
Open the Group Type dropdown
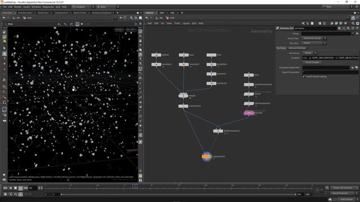coord(314,38)
